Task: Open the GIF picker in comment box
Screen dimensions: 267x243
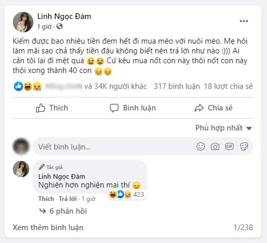Action: click(230, 146)
